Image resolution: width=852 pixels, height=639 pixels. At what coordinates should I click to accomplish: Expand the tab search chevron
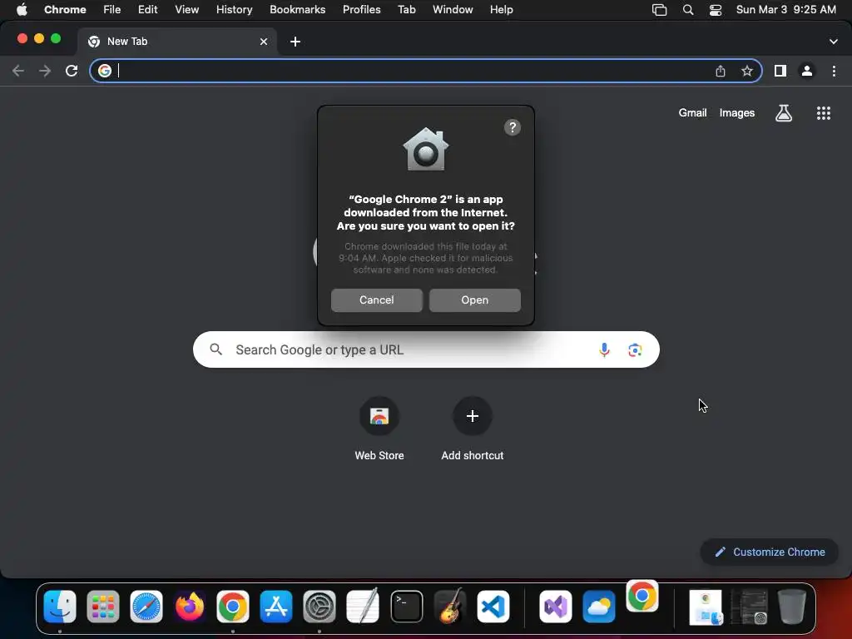click(x=833, y=42)
